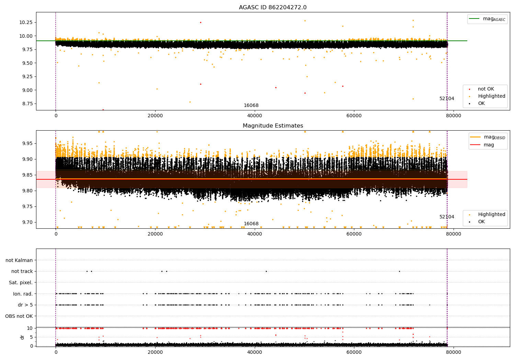This screenshot has height=360, width=515.
Task: Click the 'OBS not OK' row label
Action: (19, 316)
